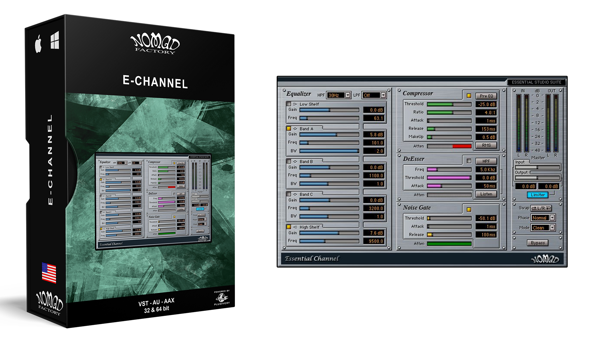
Task: Click the RMS button in Compressor
Action: 486,145
